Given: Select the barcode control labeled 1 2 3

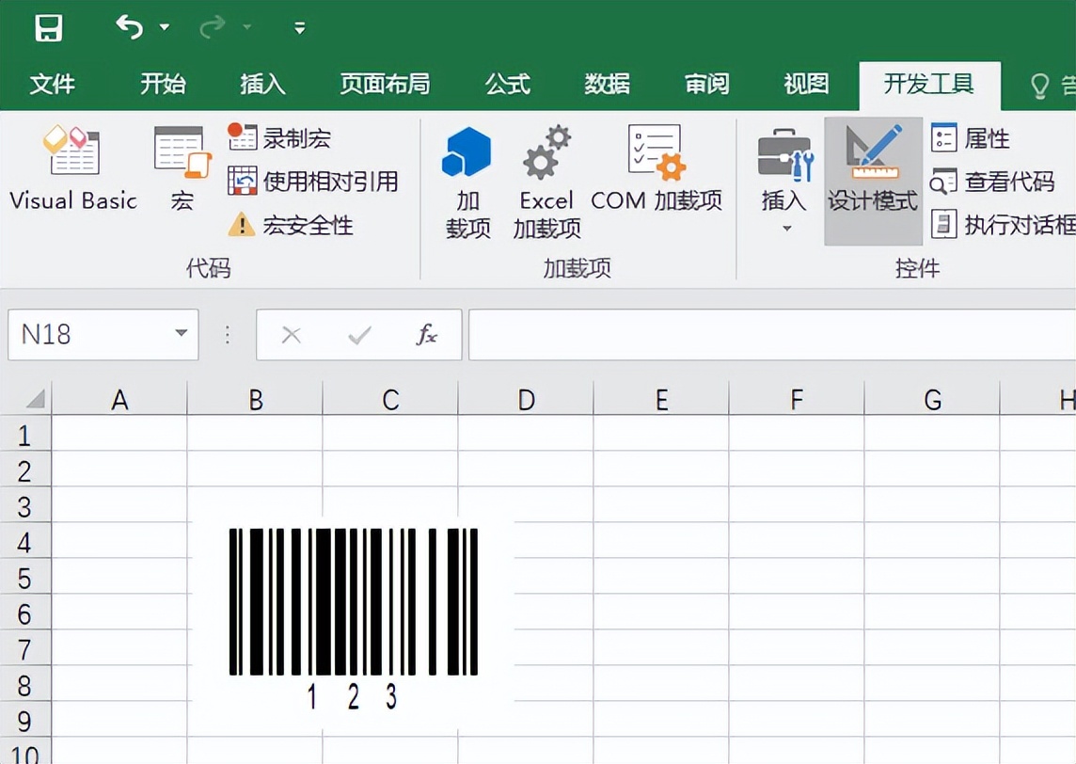Looking at the screenshot, I should pos(353,620).
